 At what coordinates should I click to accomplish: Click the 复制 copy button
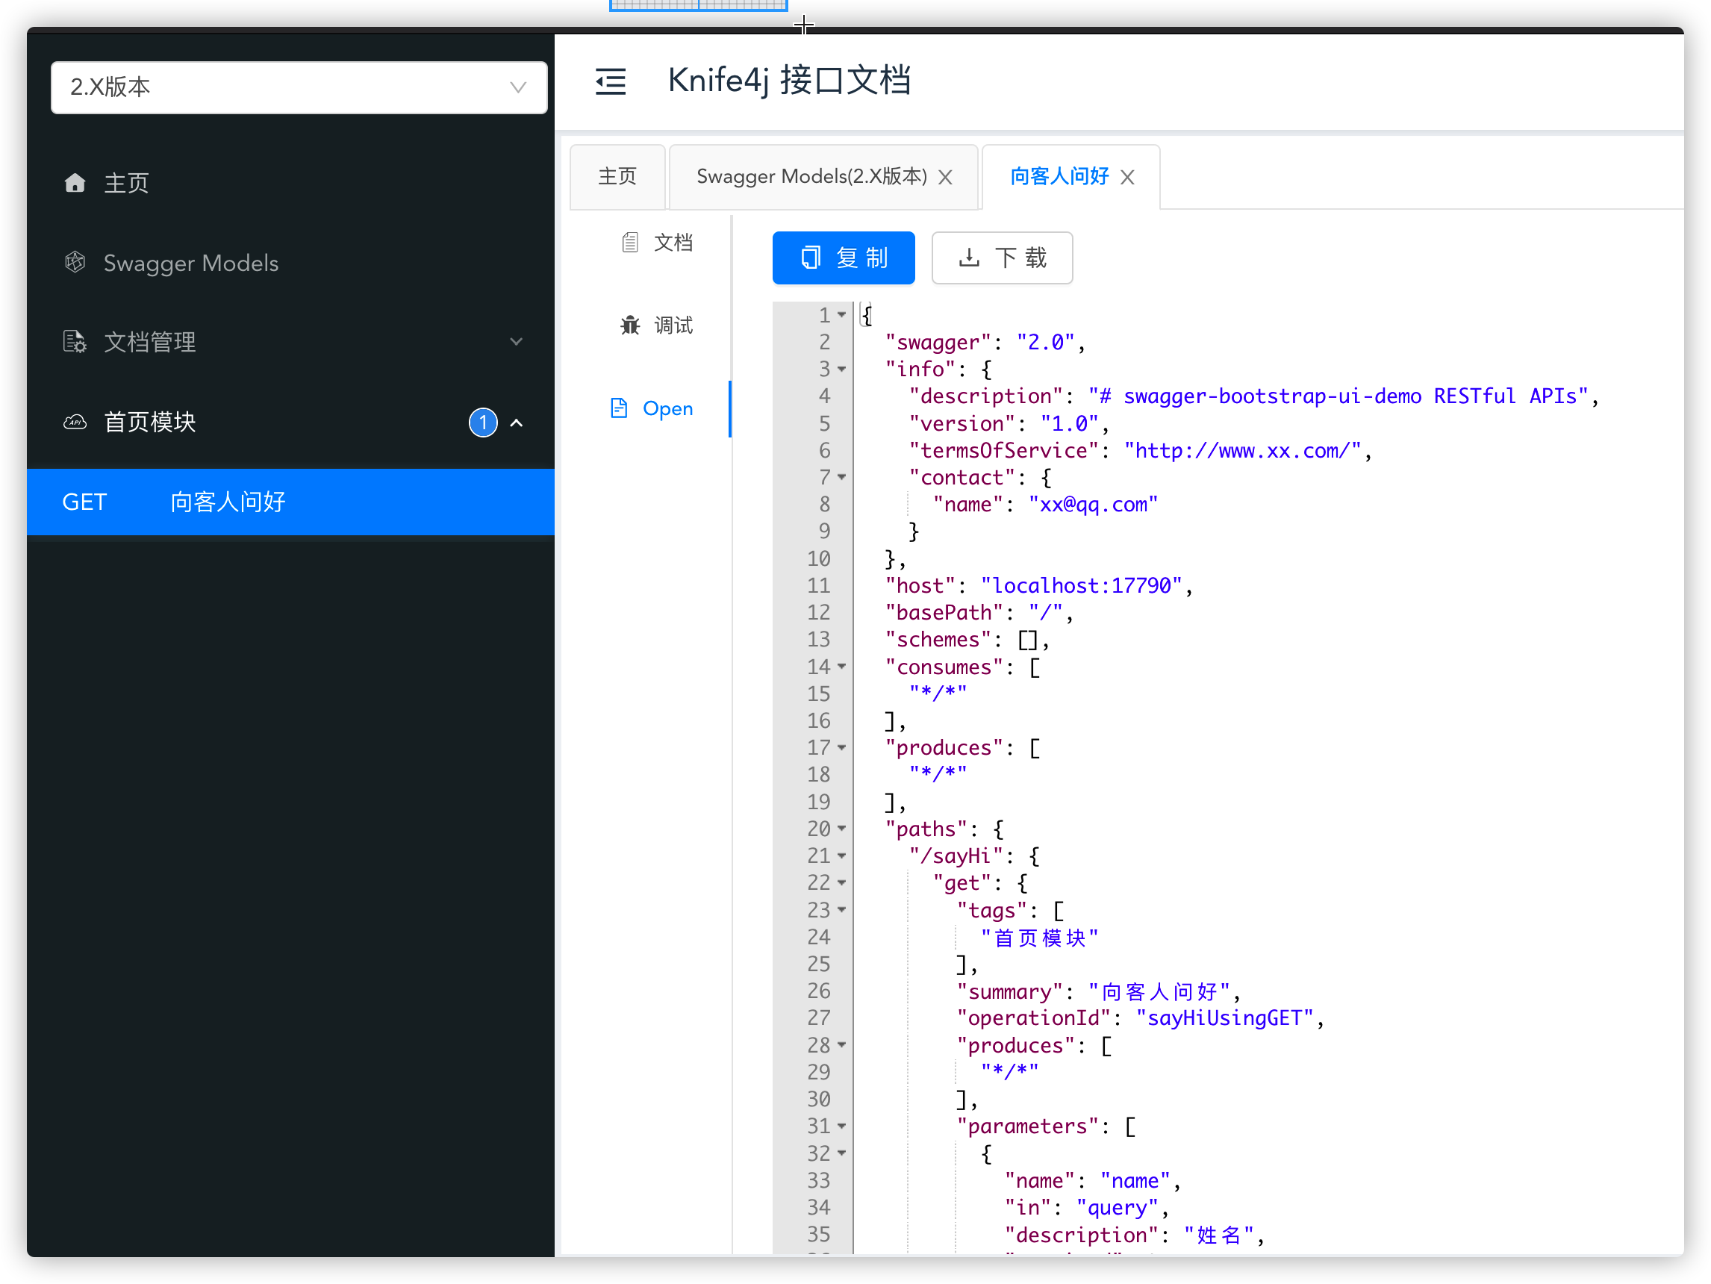pyautogui.click(x=843, y=258)
